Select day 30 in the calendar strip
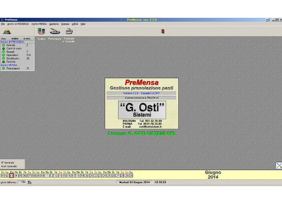 [131, 176]
